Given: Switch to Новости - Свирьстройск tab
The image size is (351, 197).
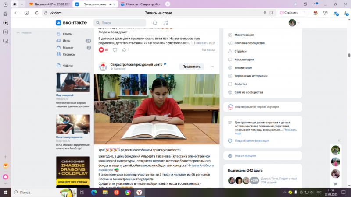Looking at the screenshot, I should tap(141, 4).
